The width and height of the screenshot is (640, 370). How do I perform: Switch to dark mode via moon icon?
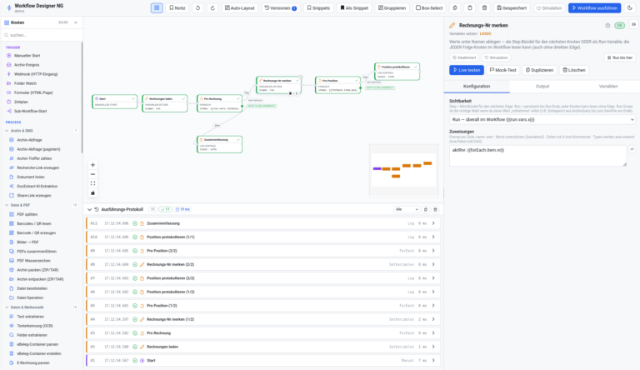tap(630, 7)
